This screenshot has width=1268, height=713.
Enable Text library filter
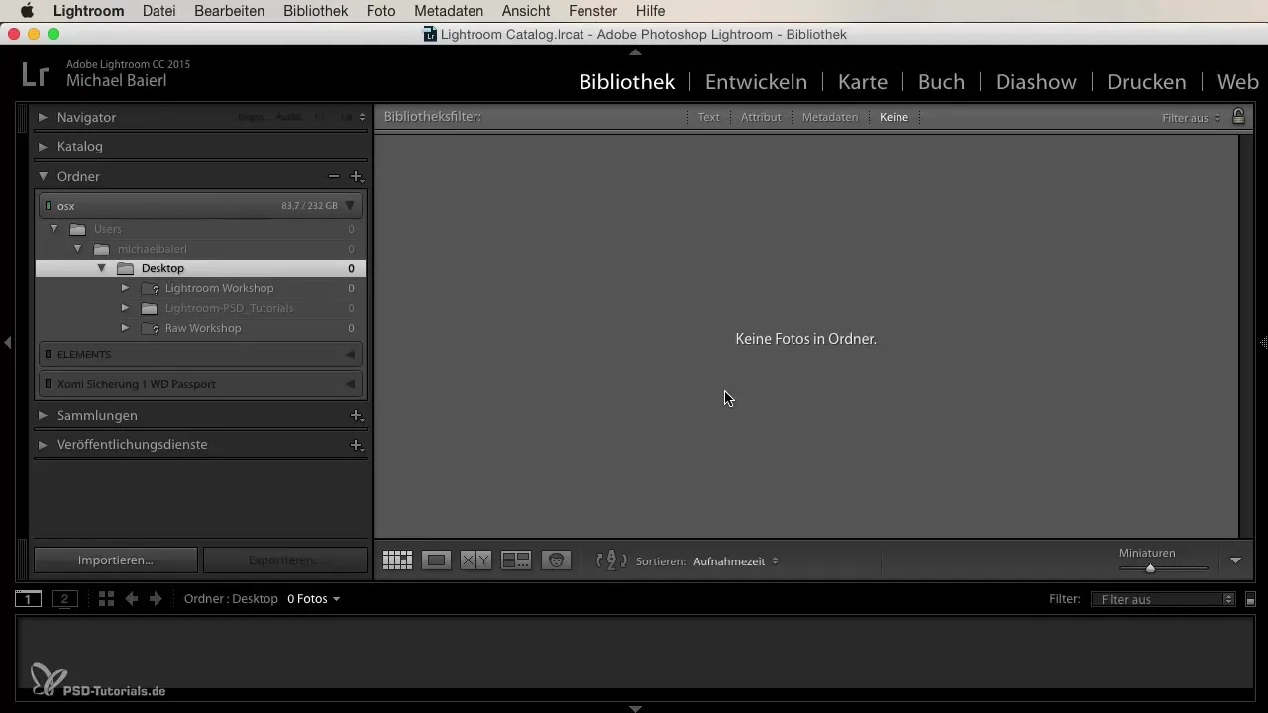709,117
